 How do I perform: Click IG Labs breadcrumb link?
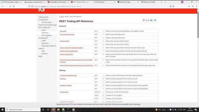62,16
